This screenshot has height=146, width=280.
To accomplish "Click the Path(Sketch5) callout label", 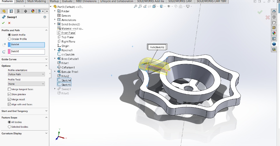I will tap(157, 47).
